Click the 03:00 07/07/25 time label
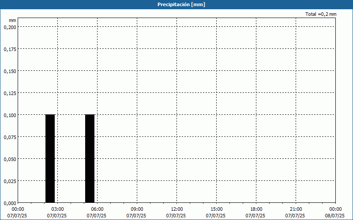 point(57,213)
